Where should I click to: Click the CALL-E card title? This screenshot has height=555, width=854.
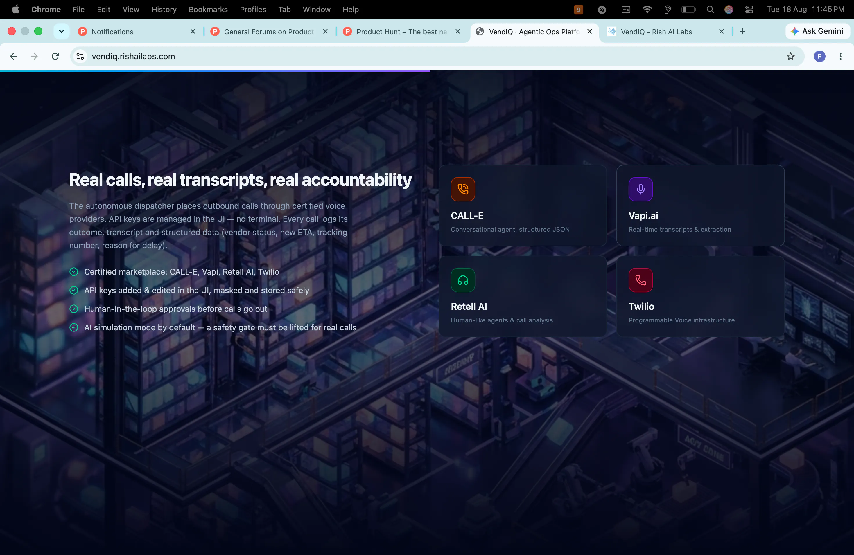click(x=467, y=215)
